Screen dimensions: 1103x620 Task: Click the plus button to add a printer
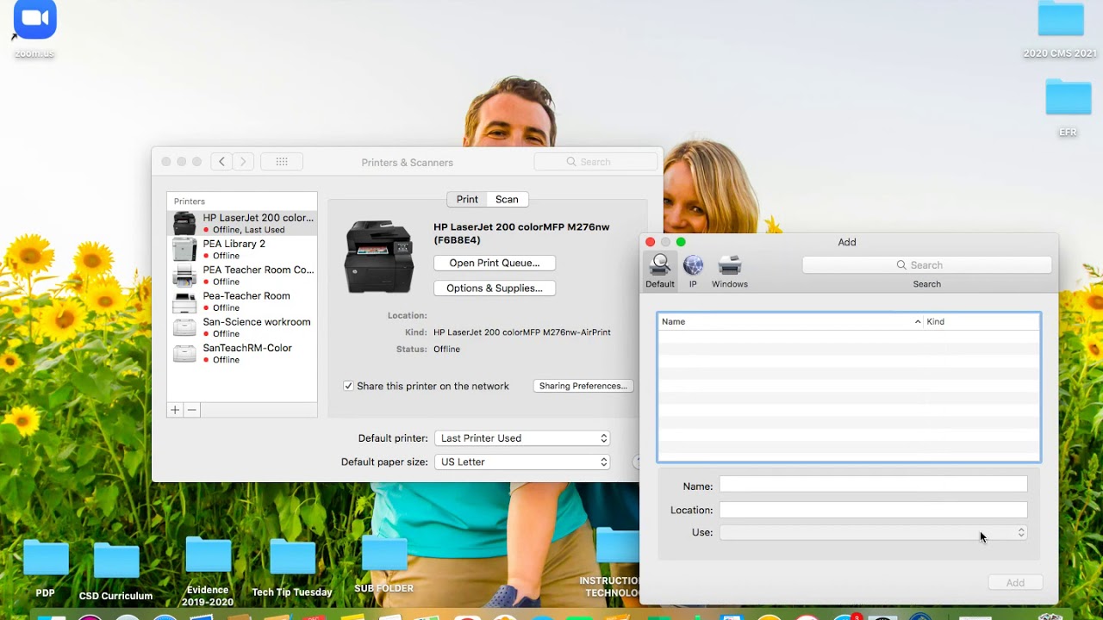click(x=175, y=410)
